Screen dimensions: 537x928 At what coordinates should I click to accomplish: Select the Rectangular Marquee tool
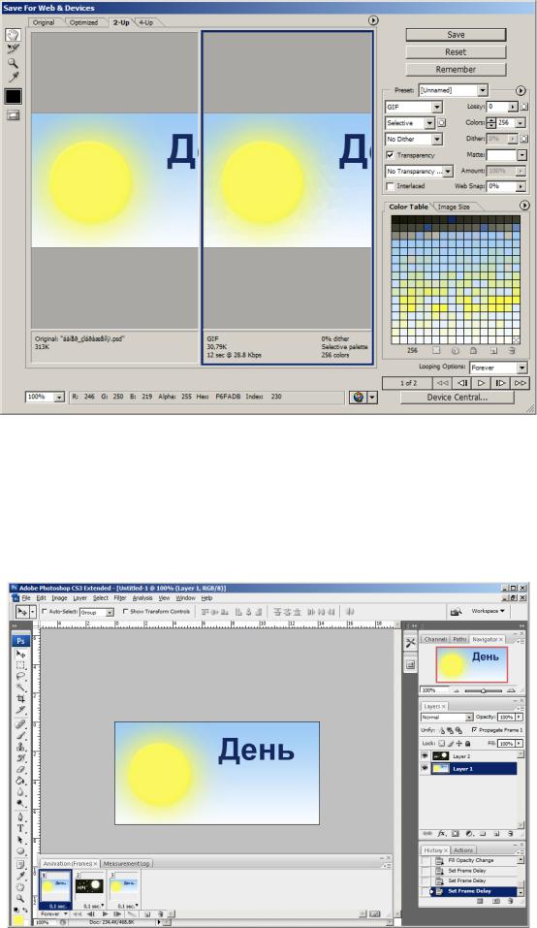(x=20, y=665)
